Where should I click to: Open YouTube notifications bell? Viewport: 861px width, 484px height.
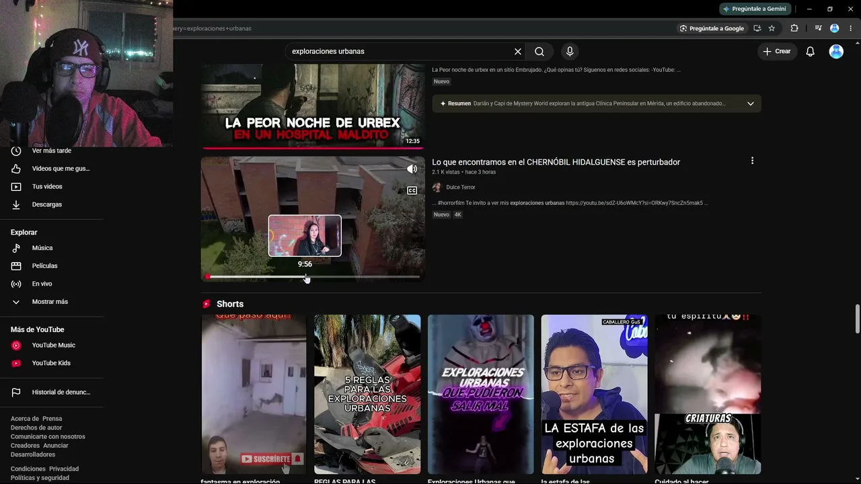tap(811, 52)
